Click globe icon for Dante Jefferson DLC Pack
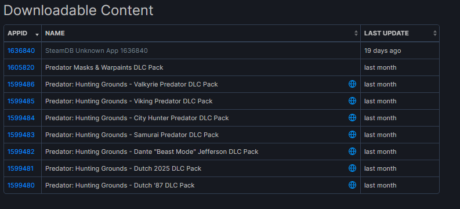Screen dimensions: 460x209 pyautogui.click(x=352, y=152)
